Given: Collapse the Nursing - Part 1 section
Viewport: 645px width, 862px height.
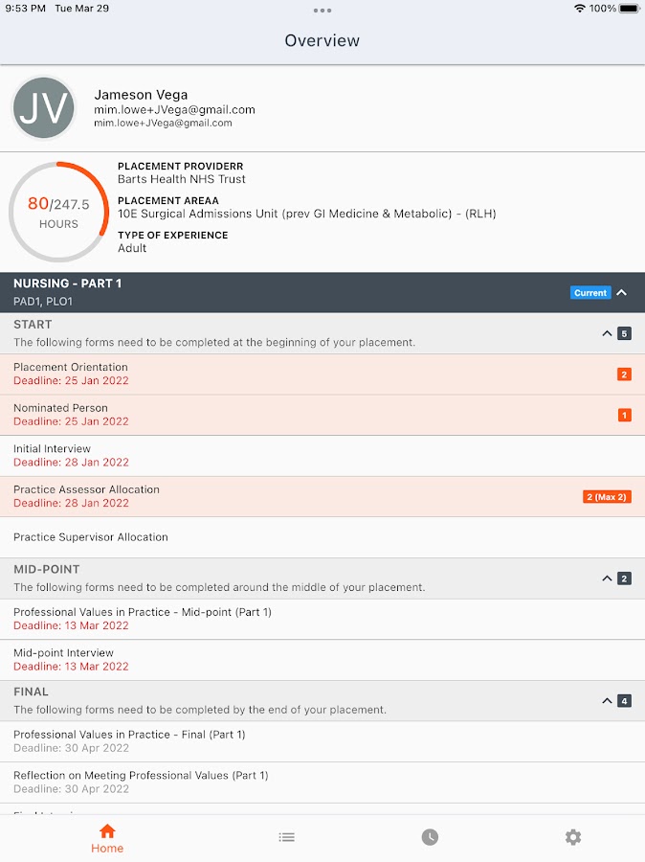Looking at the screenshot, I should 622,292.
